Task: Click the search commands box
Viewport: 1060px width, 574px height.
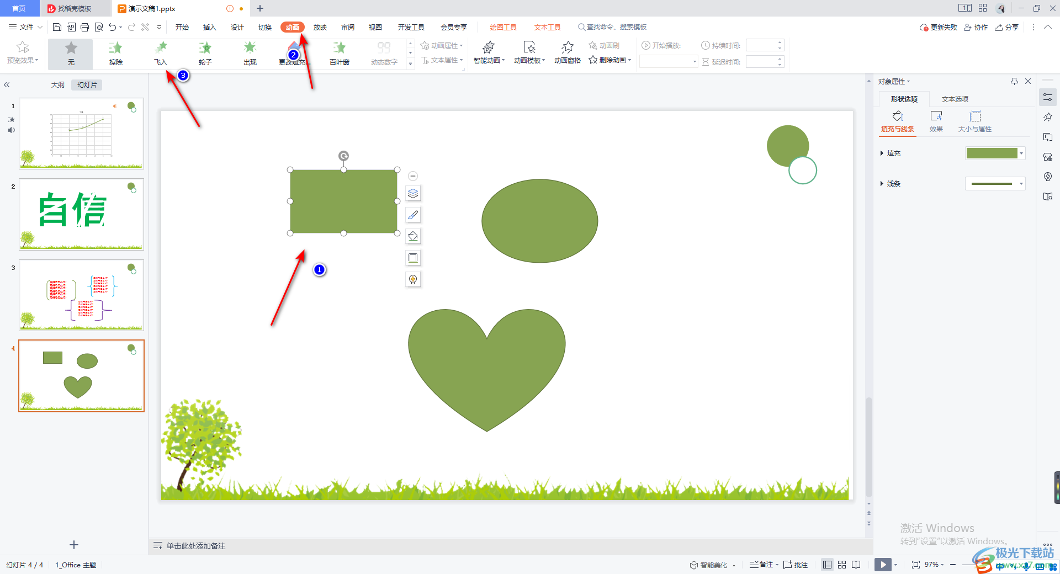Action: point(612,27)
